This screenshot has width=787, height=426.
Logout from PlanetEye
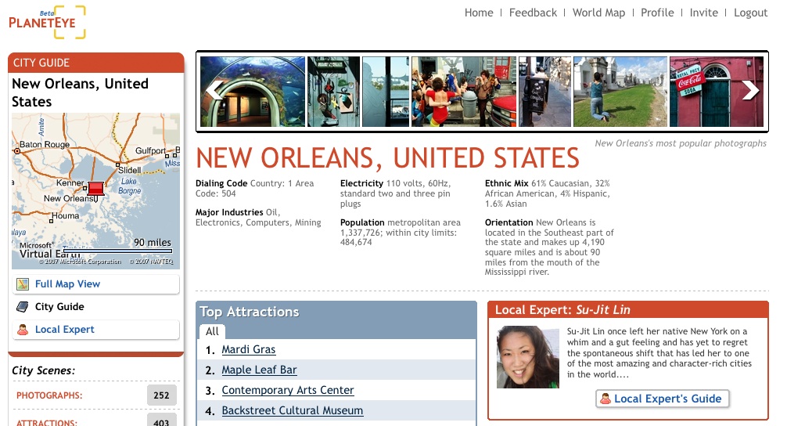pyautogui.click(x=750, y=13)
